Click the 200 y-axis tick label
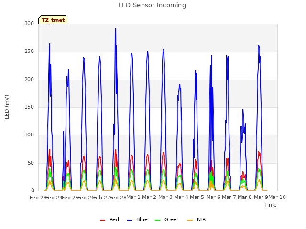 tap(29, 80)
